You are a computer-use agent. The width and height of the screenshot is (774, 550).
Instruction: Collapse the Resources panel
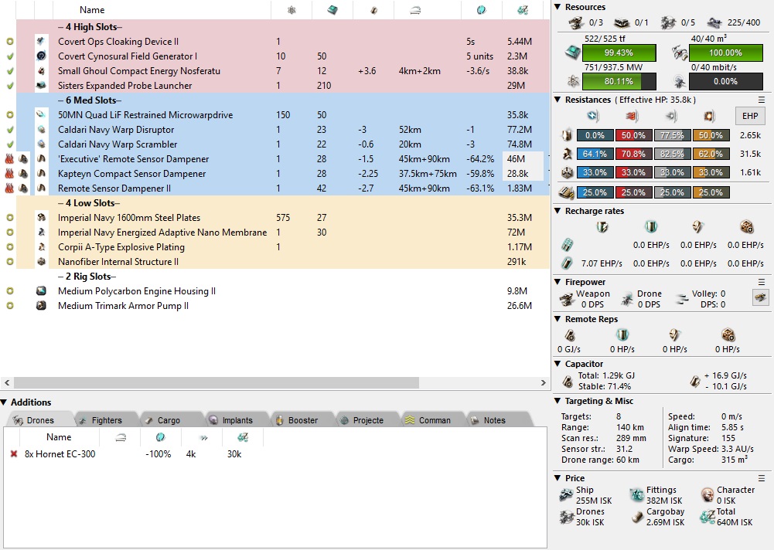tap(558, 7)
